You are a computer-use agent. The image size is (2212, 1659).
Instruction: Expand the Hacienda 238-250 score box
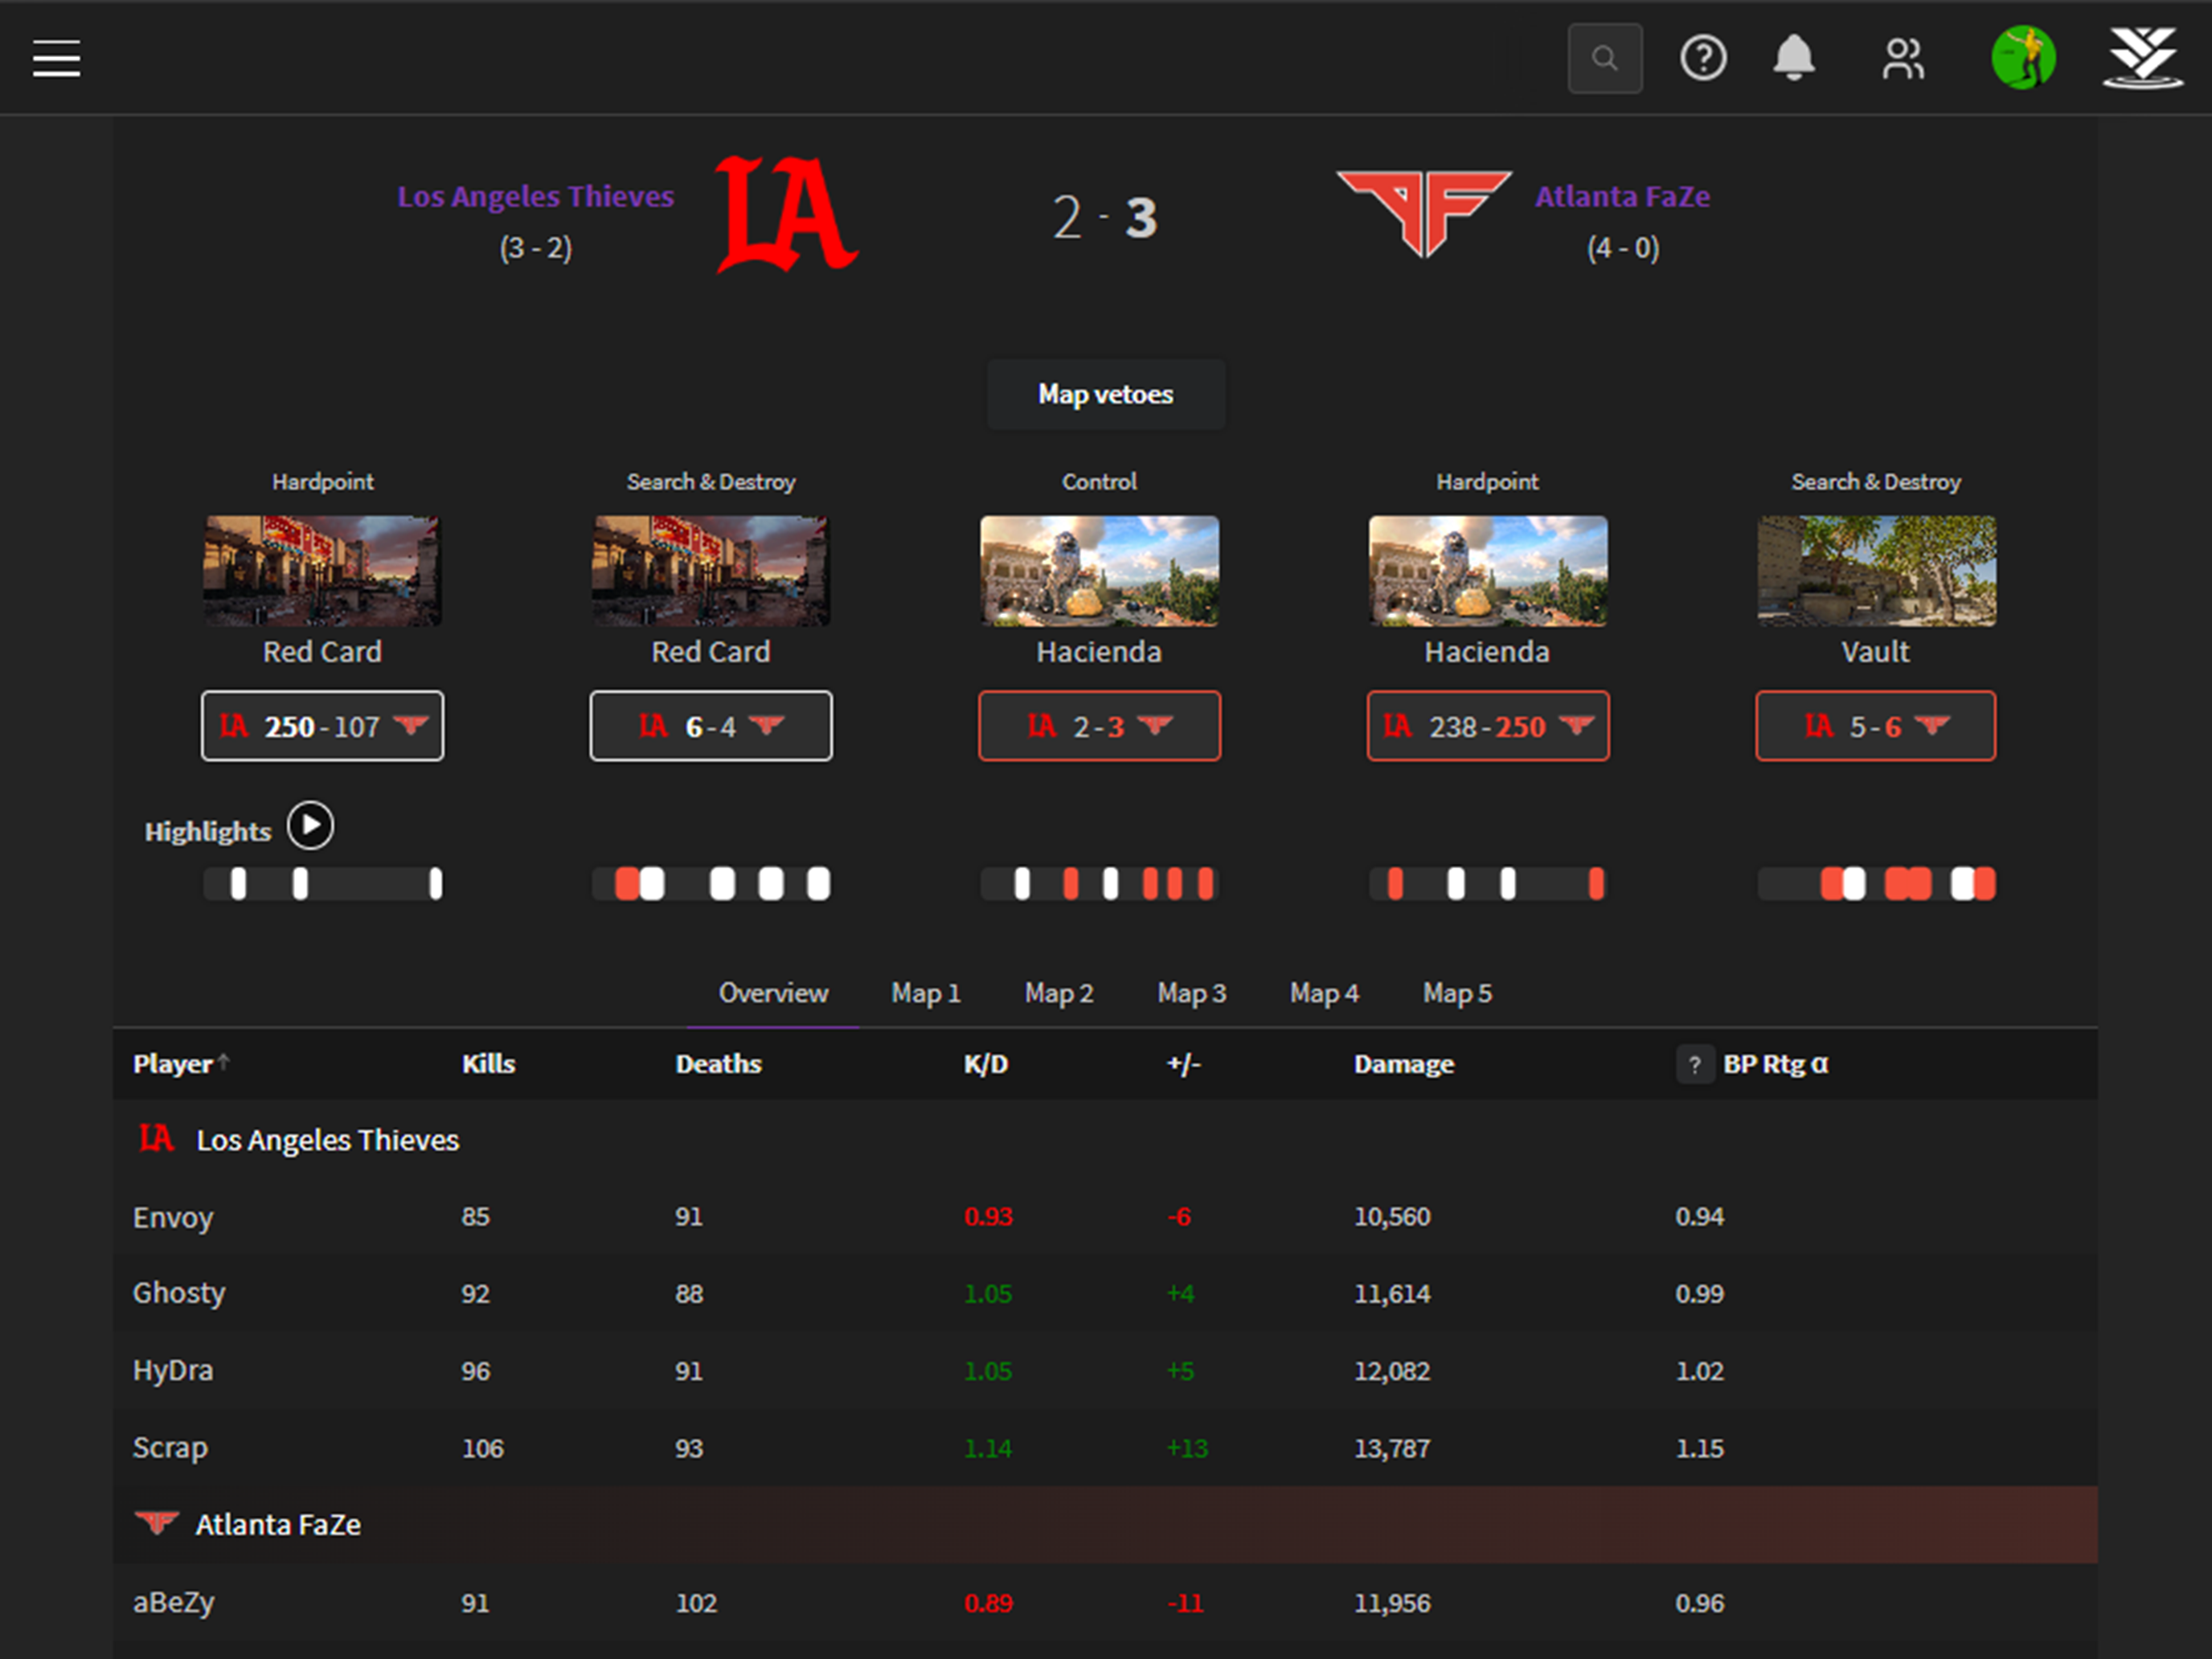pos(1488,726)
